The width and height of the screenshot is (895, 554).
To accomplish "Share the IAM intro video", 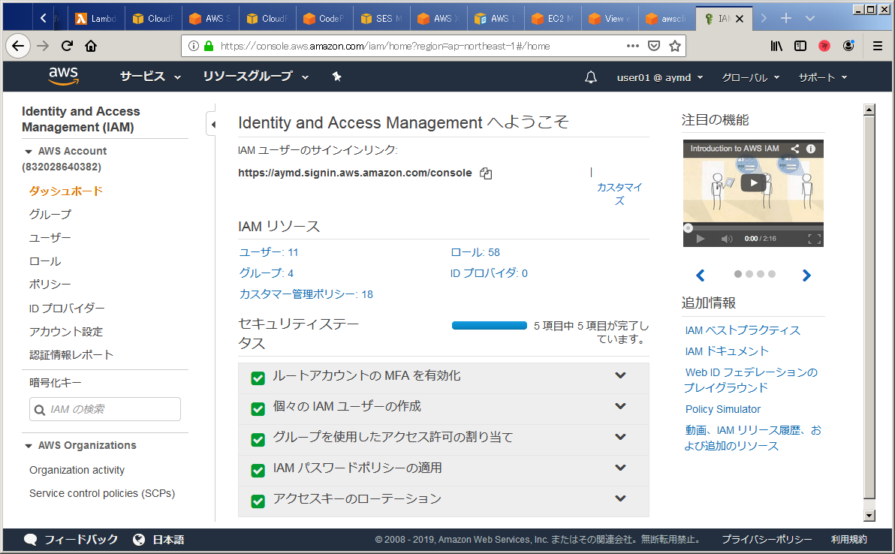I will (x=794, y=149).
